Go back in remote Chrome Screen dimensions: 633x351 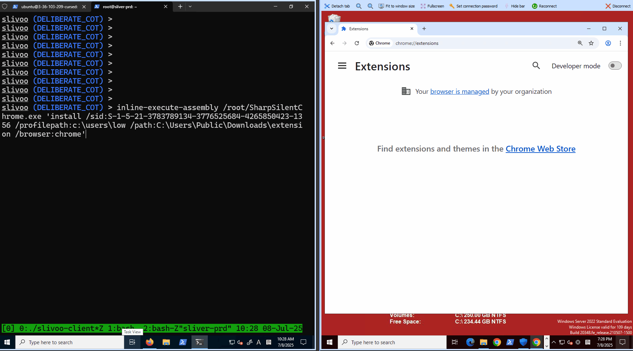tap(332, 43)
